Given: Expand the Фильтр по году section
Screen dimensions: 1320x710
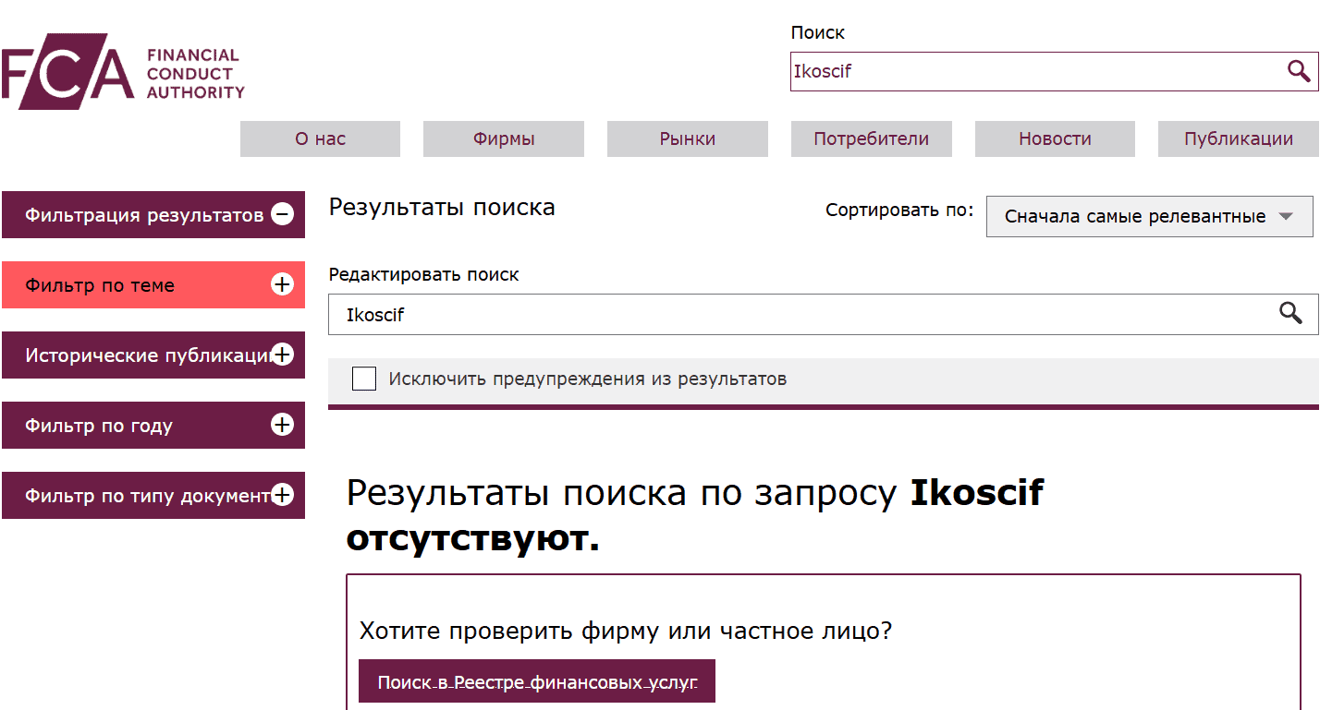Looking at the screenshot, I should pos(282,425).
